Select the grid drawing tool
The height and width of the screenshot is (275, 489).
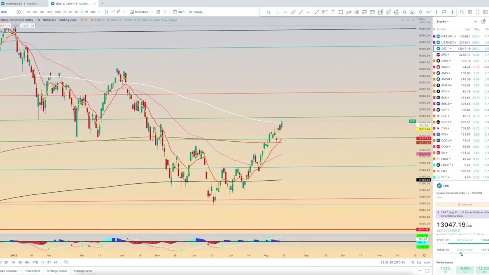point(381,12)
